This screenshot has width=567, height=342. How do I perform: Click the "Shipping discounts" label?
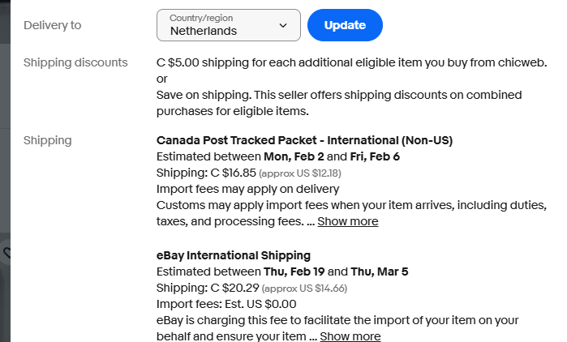75,62
